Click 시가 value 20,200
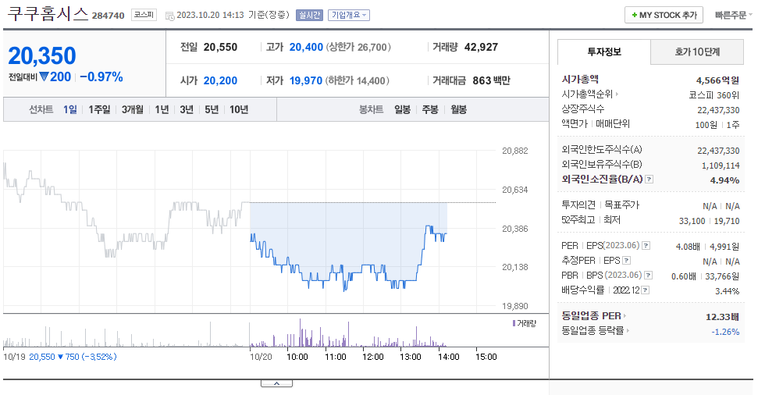This screenshot has height=395, width=758. (x=220, y=80)
